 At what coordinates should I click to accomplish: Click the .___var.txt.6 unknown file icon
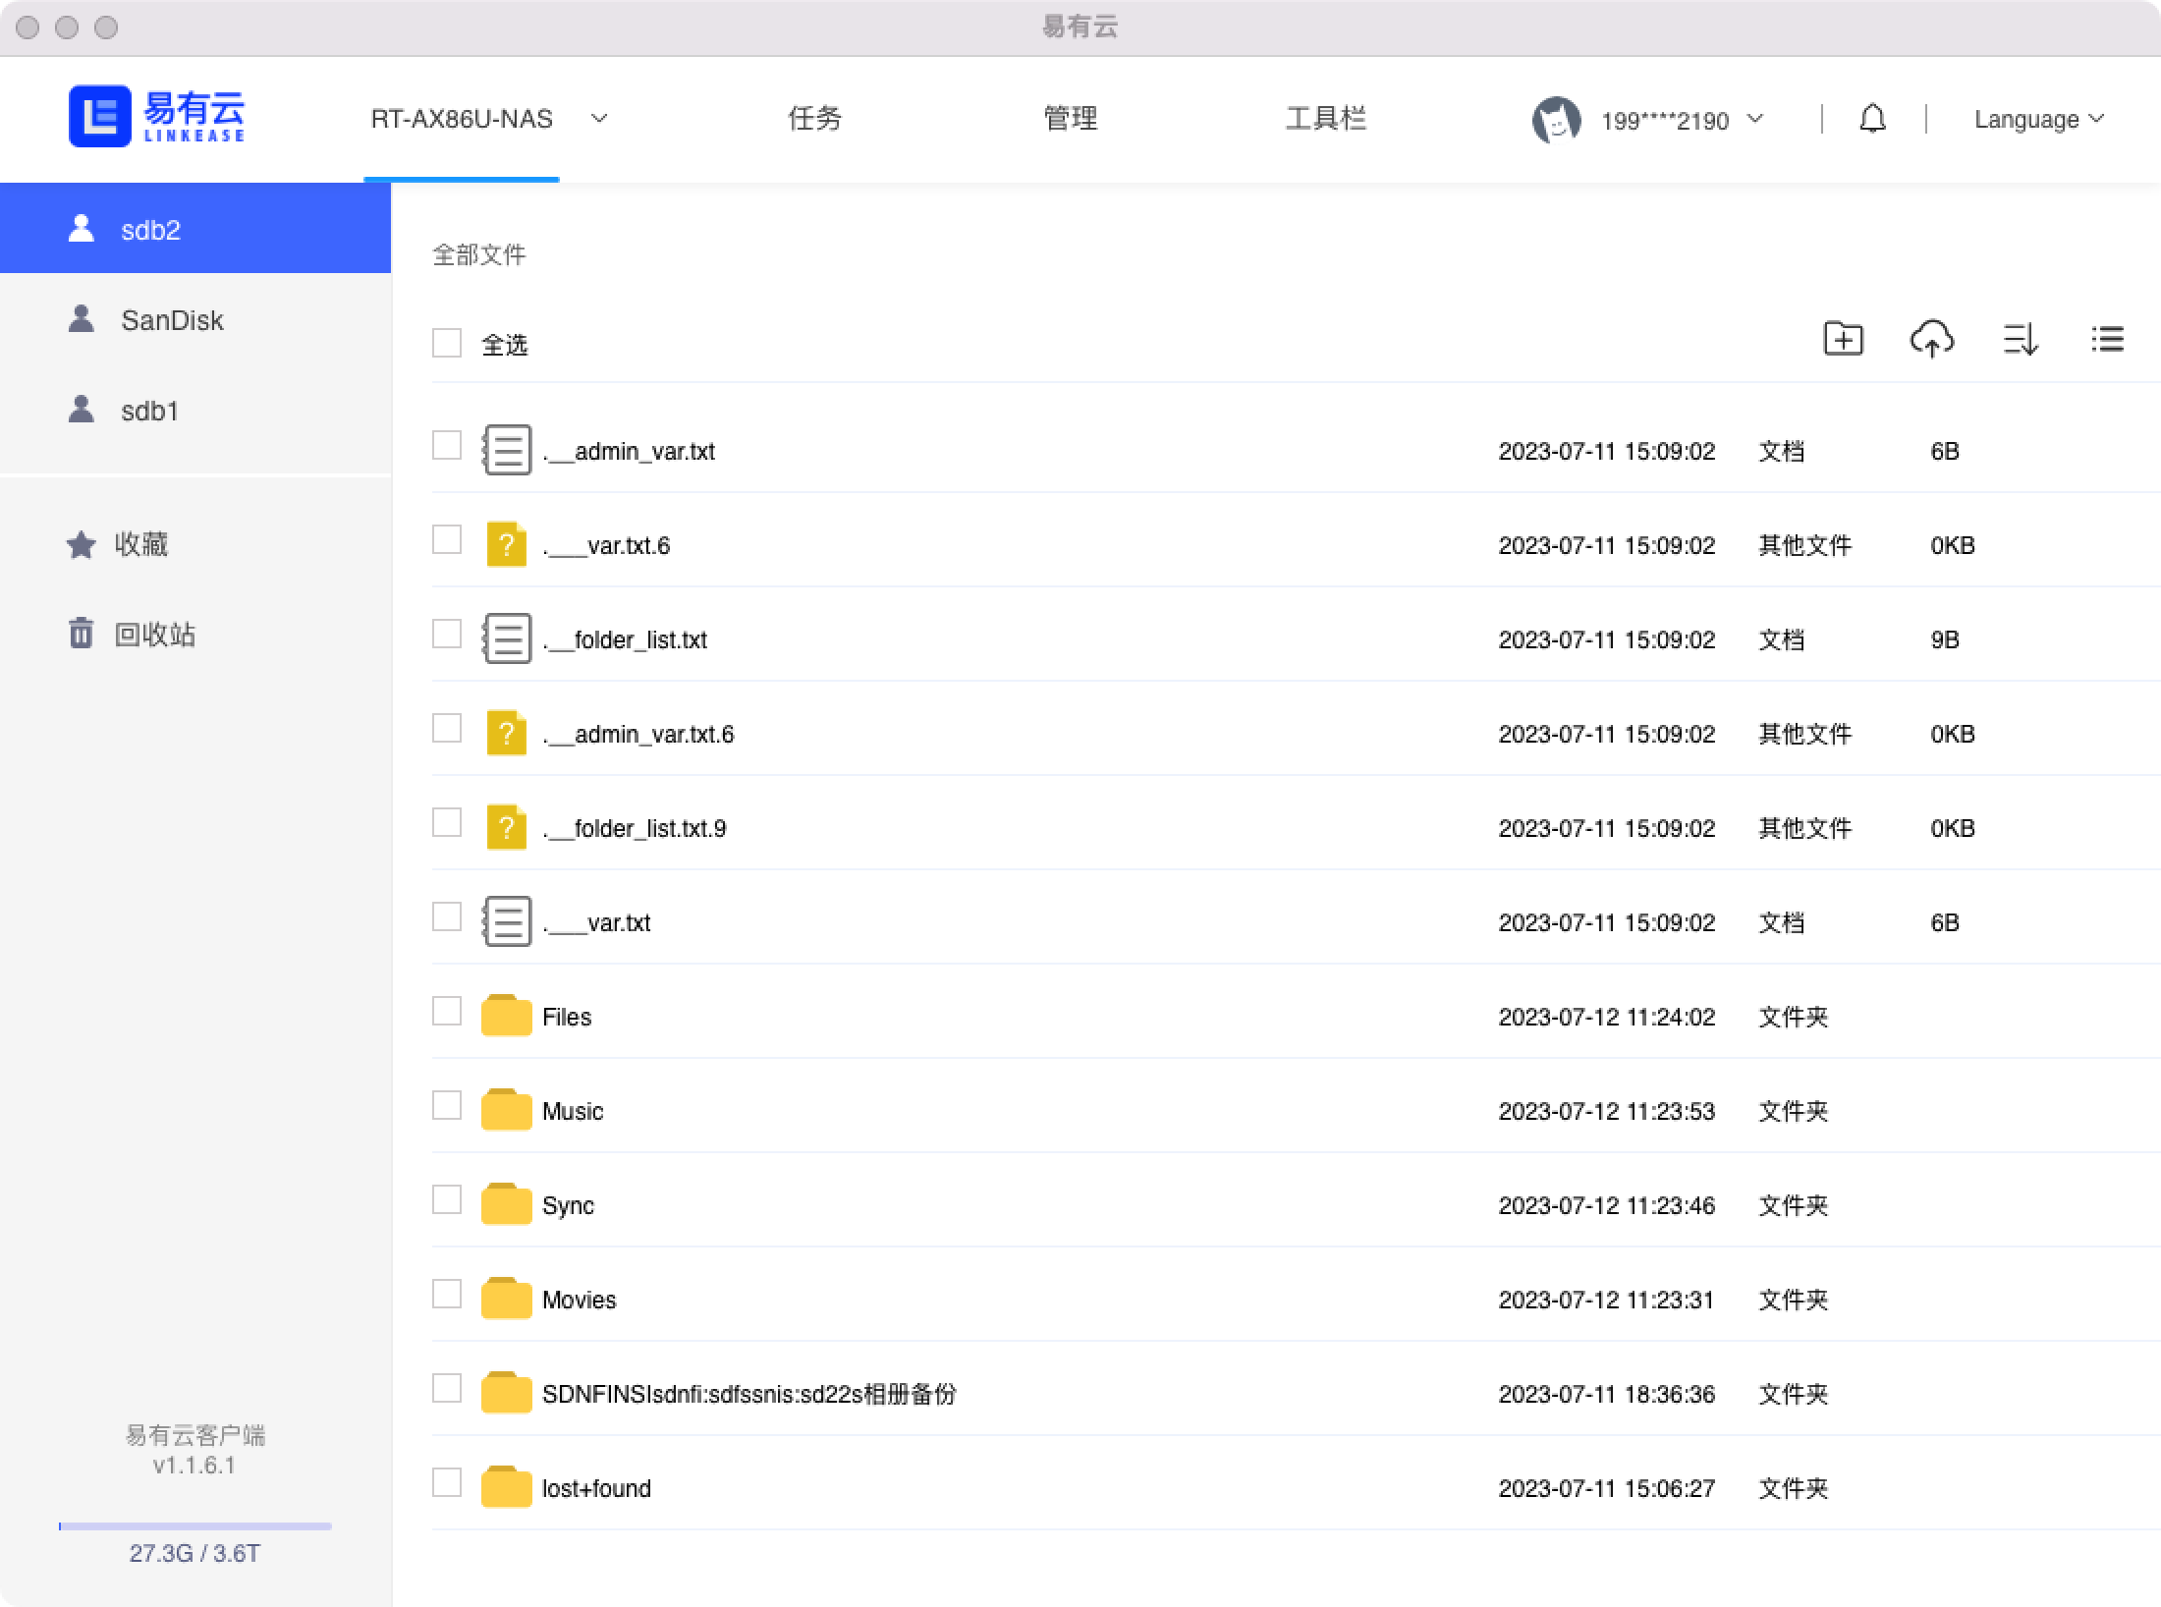pos(507,544)
